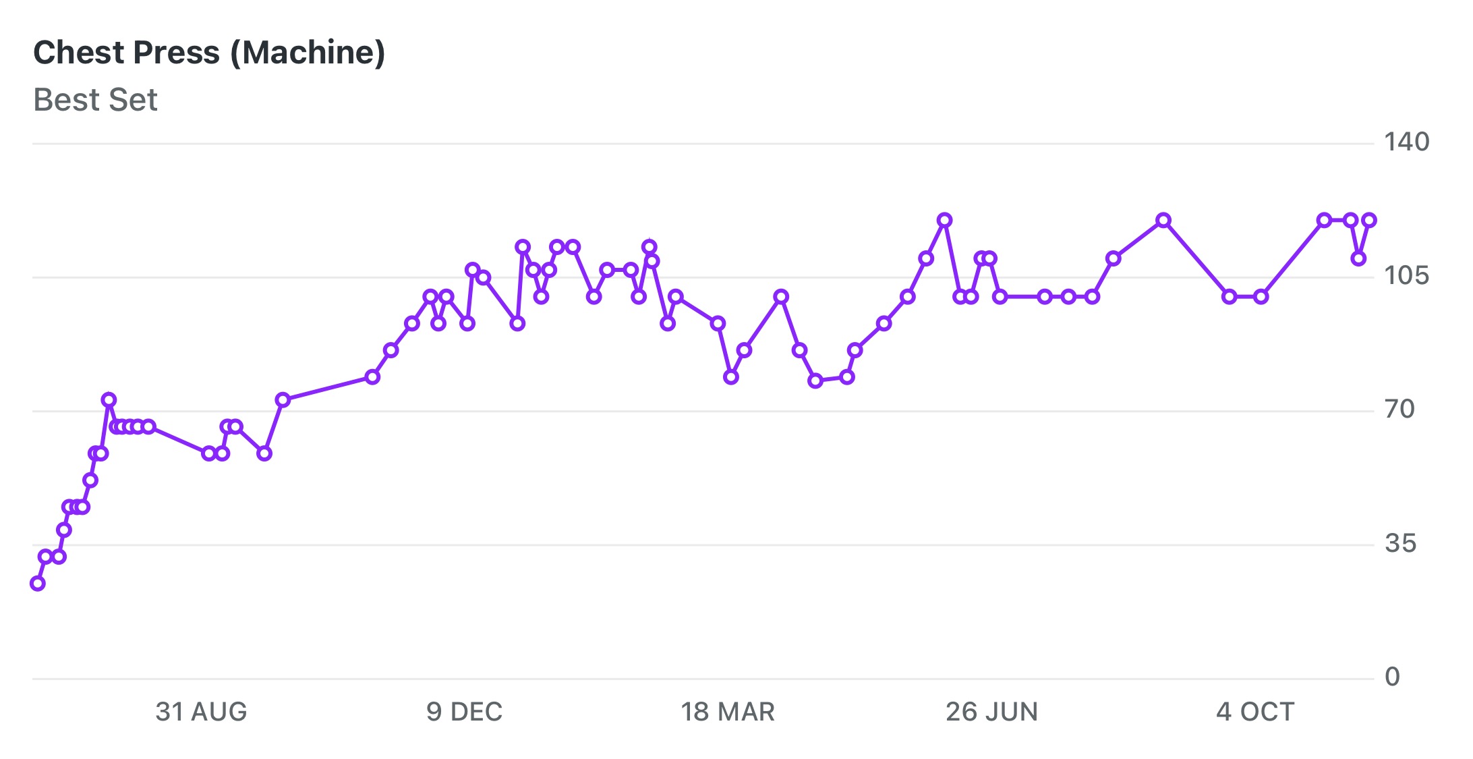Click the 105 y-axis label

click(x=1406, y=275)
